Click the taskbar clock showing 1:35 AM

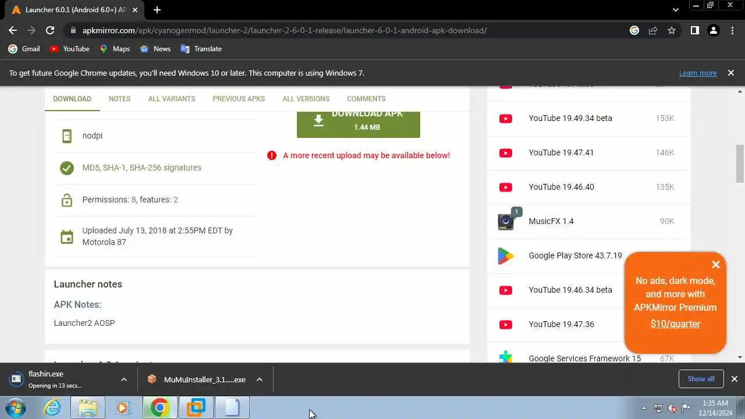pyautogui.click(x=715, y=407)
